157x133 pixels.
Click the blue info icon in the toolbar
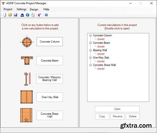28,15
